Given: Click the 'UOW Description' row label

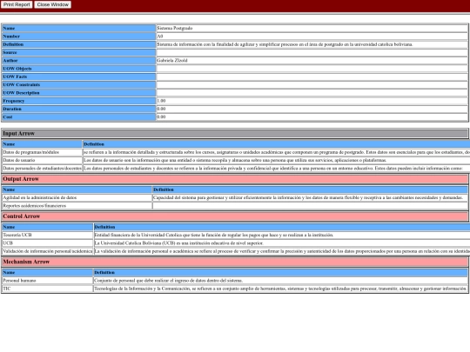Looking at the screenshot, I should (21, 93).
